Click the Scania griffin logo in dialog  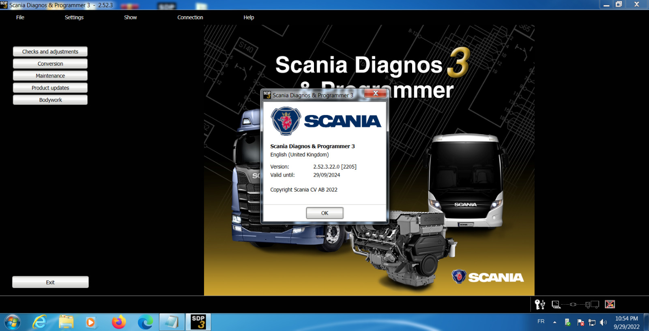286,121
